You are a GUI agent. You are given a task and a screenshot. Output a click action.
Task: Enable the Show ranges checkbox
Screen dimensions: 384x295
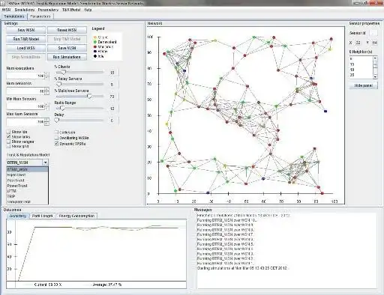pos(9,142)
